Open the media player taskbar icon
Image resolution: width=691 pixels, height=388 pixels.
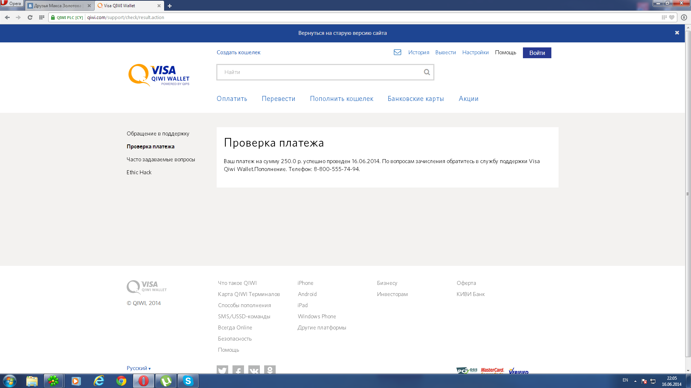[76, 381]
